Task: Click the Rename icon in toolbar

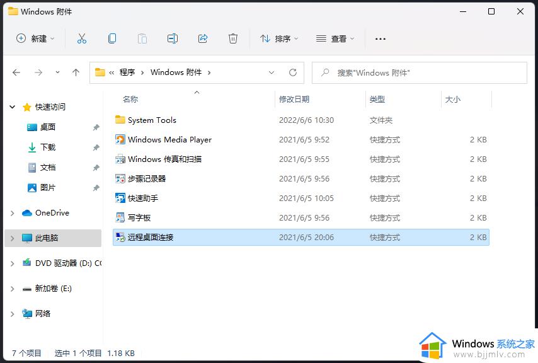Action: [x=172, y=38]
